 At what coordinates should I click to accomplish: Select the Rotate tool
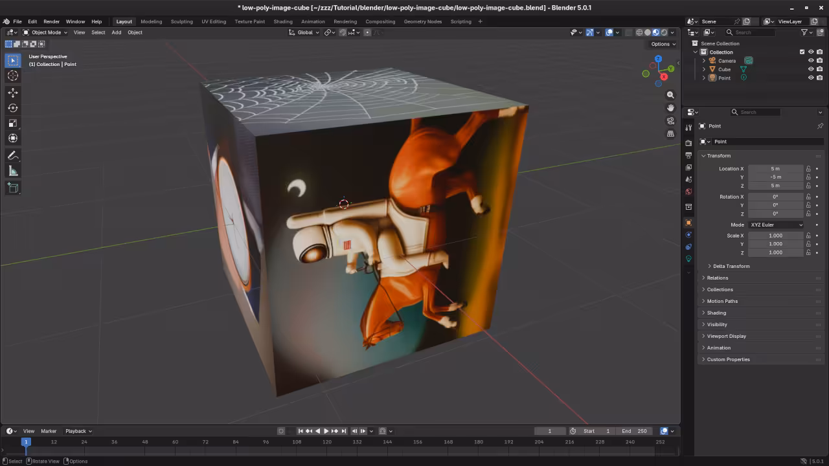[13, 108]
